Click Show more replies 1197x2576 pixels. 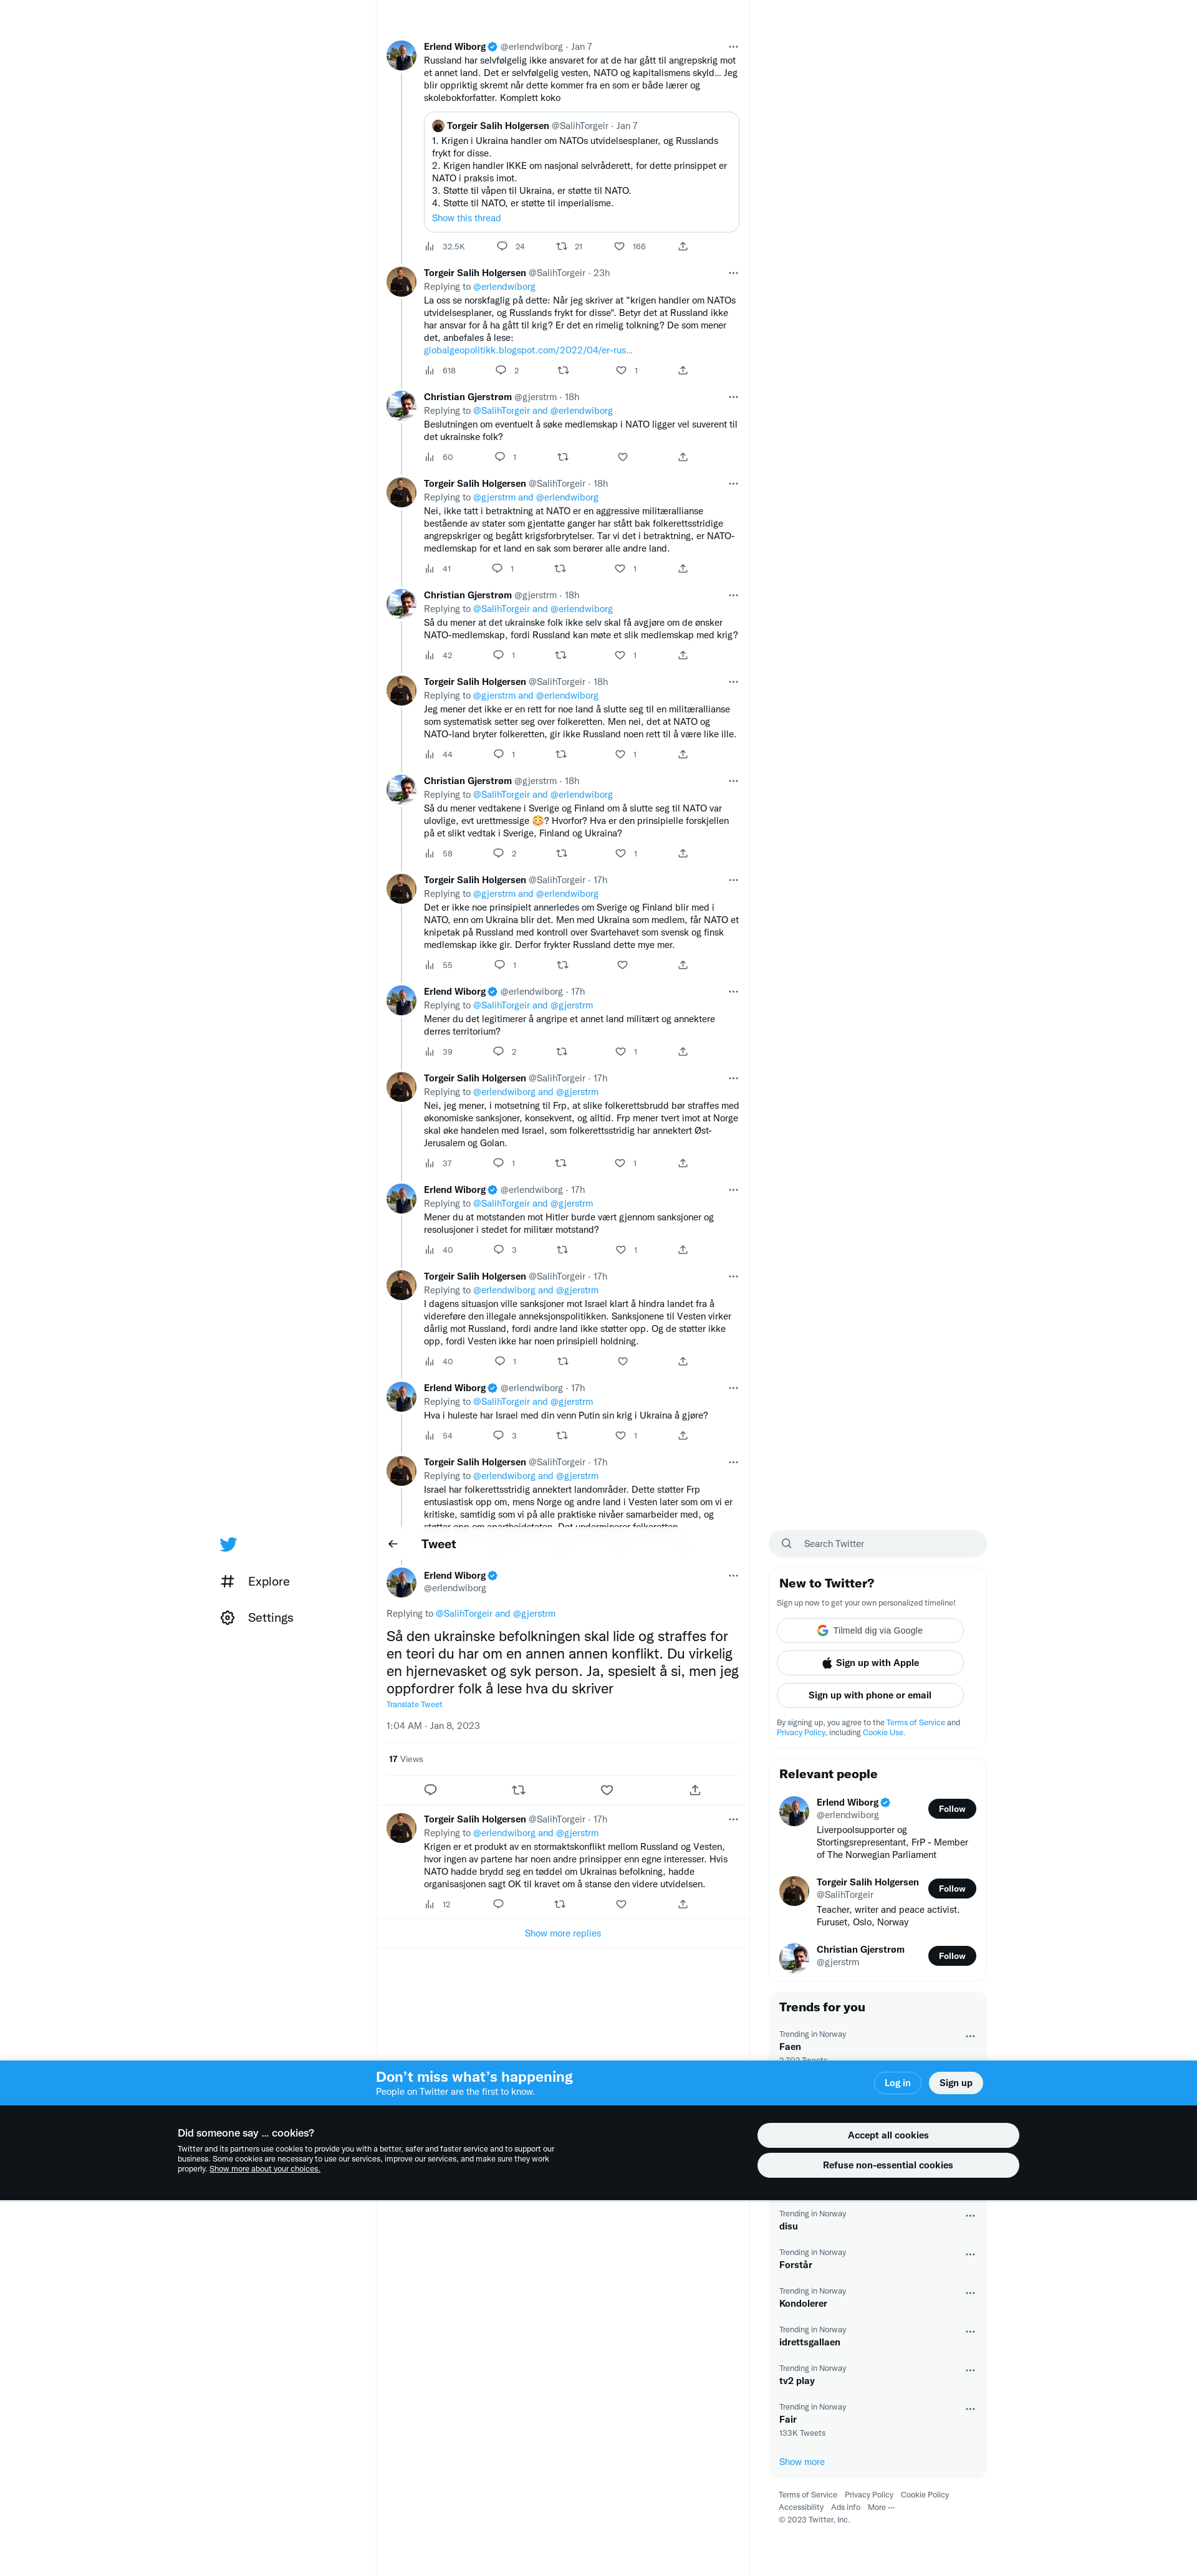pos(563,1933)
